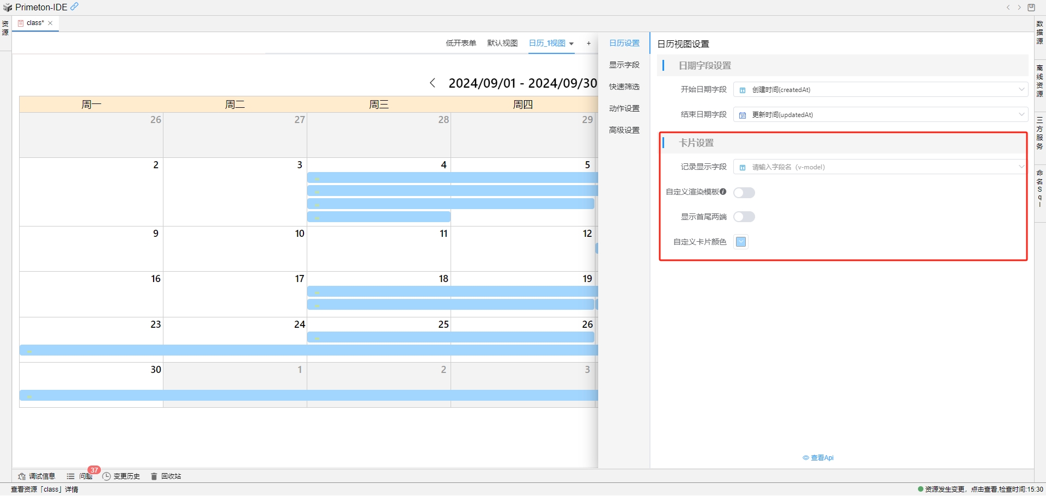Viewport: 1046px width, 496px height.
Task: Click the link icon beside Primeton-IDE title
Action: (74, 7)
